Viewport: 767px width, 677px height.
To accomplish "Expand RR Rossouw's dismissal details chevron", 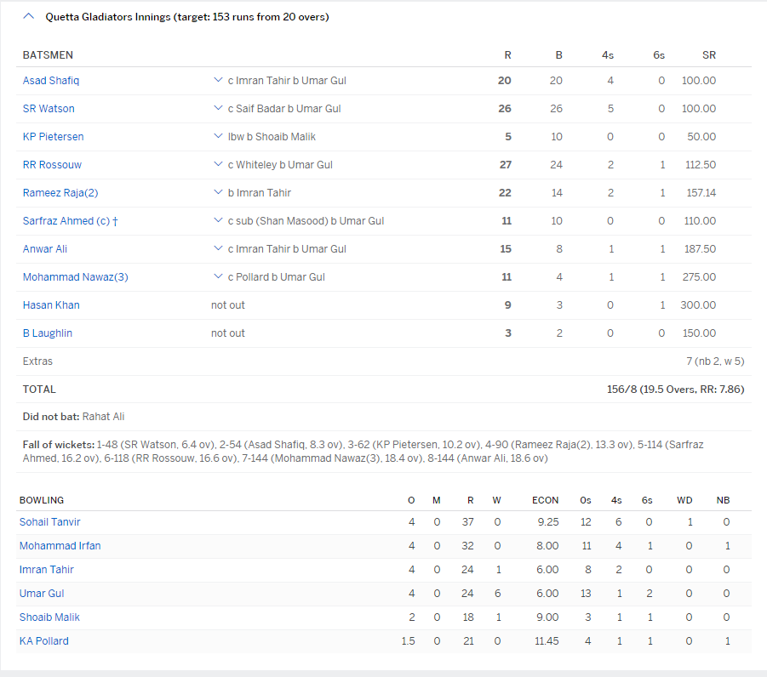I will (x=218, y=164).
